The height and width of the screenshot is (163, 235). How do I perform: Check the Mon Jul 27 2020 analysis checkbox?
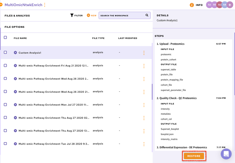tap(5, 104)
